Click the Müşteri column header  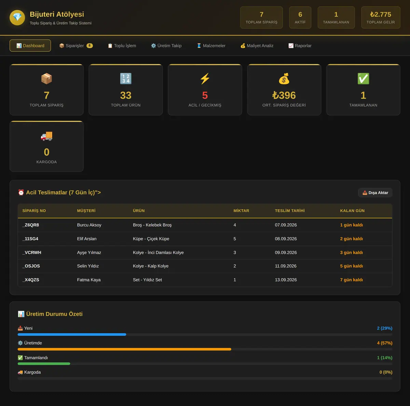[86, 211]
